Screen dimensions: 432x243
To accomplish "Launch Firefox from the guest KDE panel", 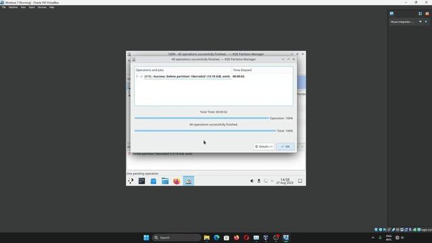I will point(177,181).
